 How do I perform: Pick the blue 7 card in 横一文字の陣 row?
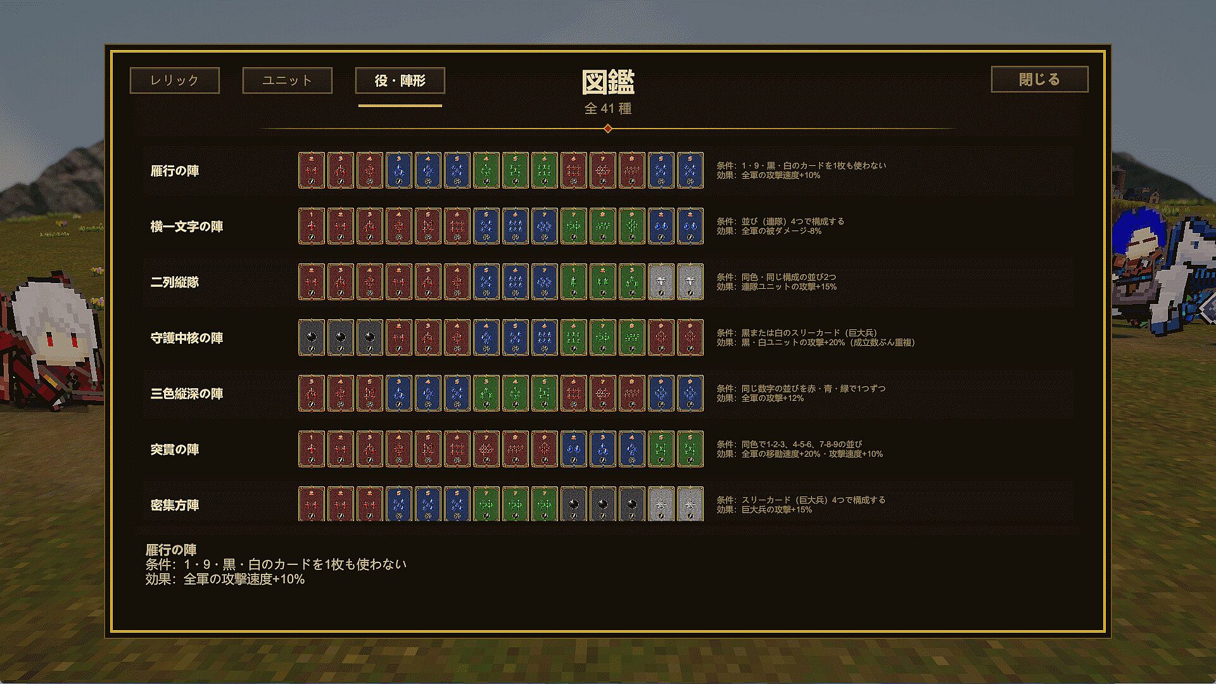click(x=545, y=226)
